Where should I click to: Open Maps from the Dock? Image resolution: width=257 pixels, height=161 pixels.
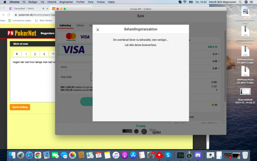[x=90, y=155]
